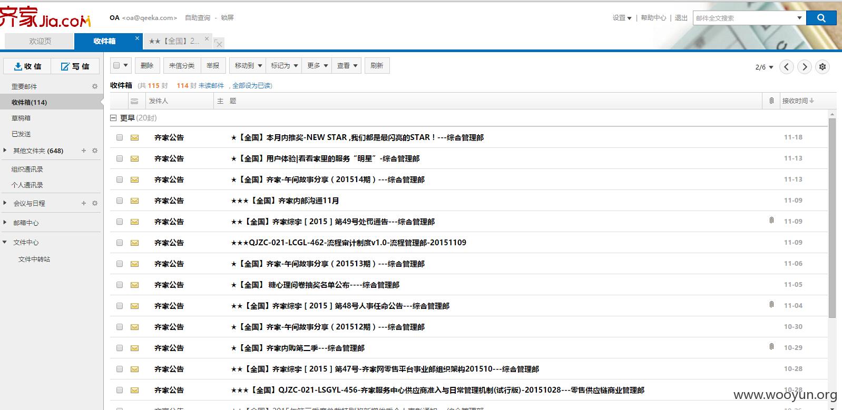Image resolution: width=842 pixels, height=410 pixels.
Task: Click gear icon beside 会议与日程
Action: [95, 203]
